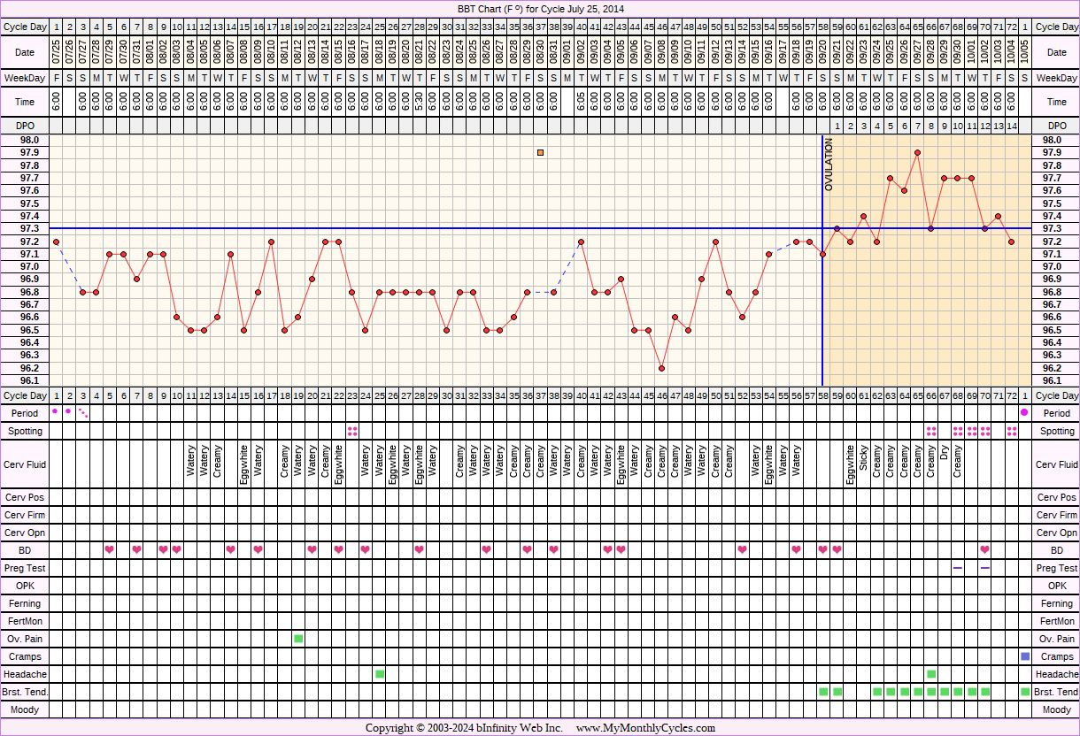
Task: Click the left Cerv Fluid row label
Action: (x=26, y=464)
